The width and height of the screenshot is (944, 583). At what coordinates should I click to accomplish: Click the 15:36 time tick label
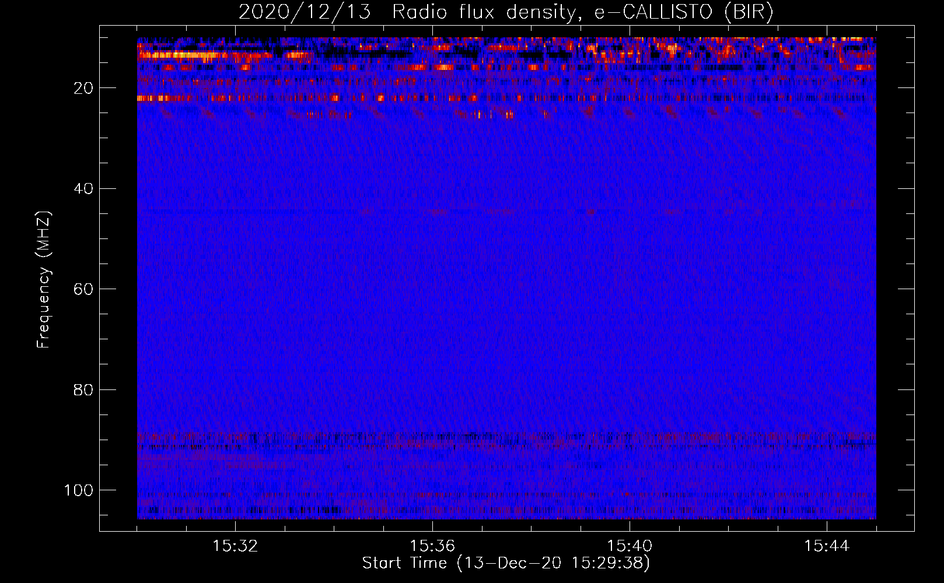432,546
